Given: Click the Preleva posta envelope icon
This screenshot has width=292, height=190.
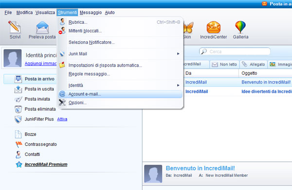Looking at the screenshot, I should point(42,27).
